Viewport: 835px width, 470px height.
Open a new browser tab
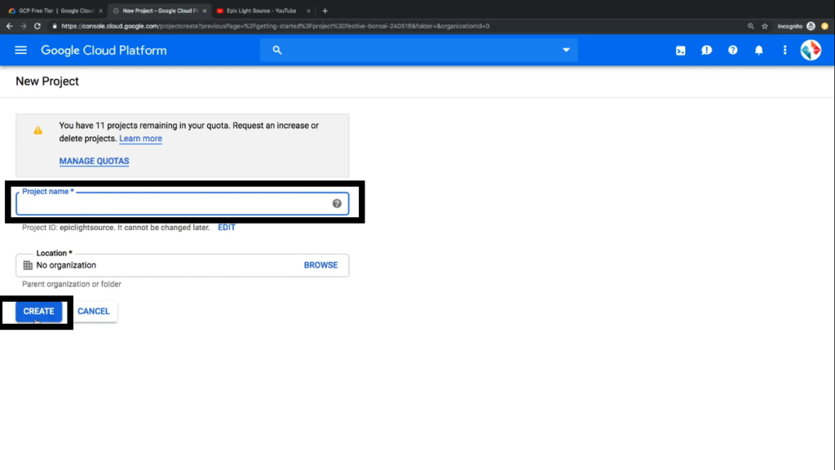(325, 11)
